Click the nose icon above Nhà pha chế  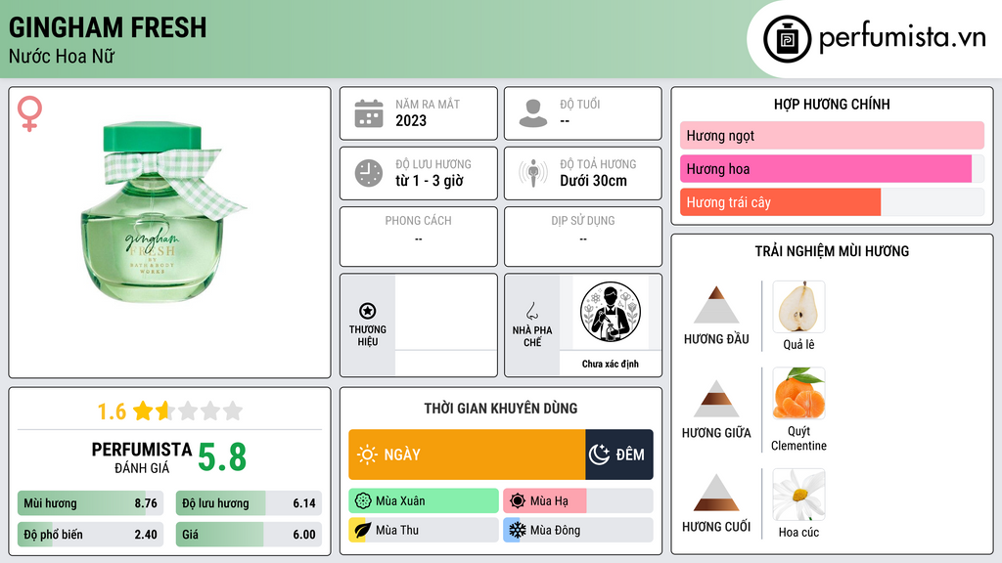[531, 311]
